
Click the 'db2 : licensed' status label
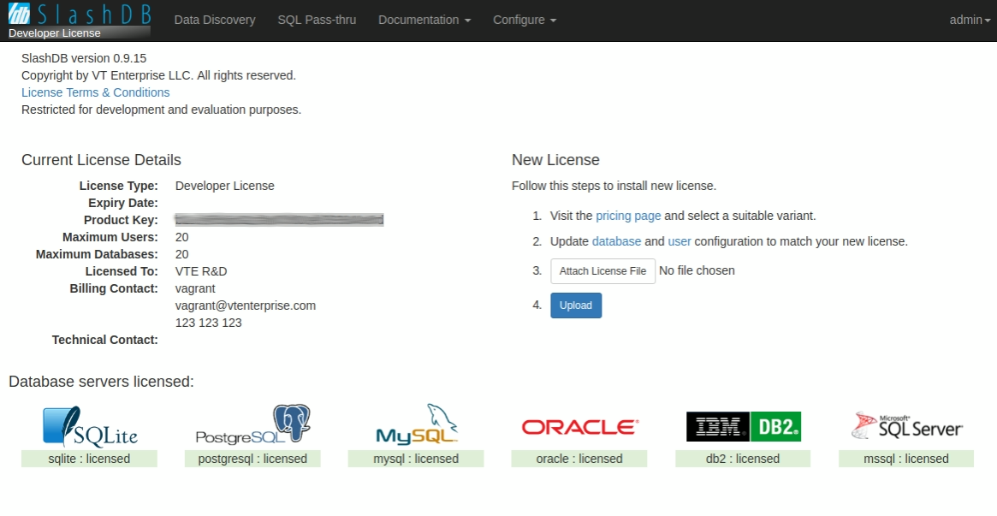tap(743, 459)
